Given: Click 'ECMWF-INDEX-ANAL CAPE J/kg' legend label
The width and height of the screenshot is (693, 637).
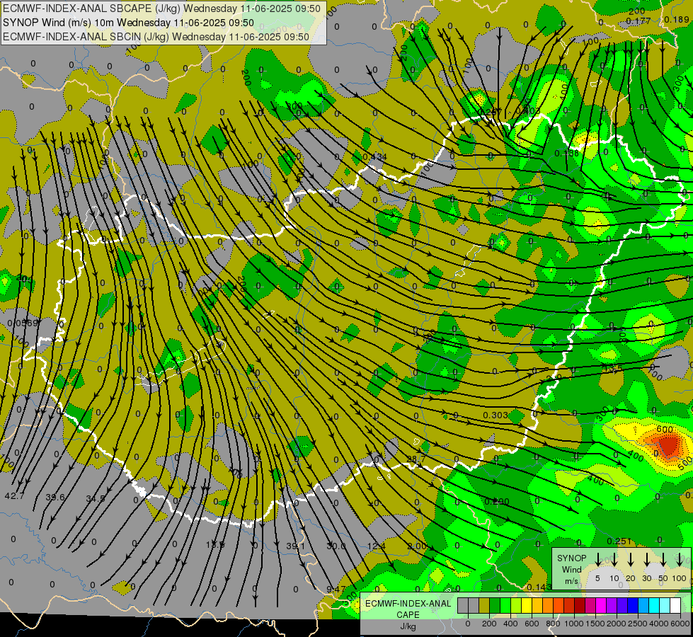Looking at the screenshot, I should pos(408,615).
